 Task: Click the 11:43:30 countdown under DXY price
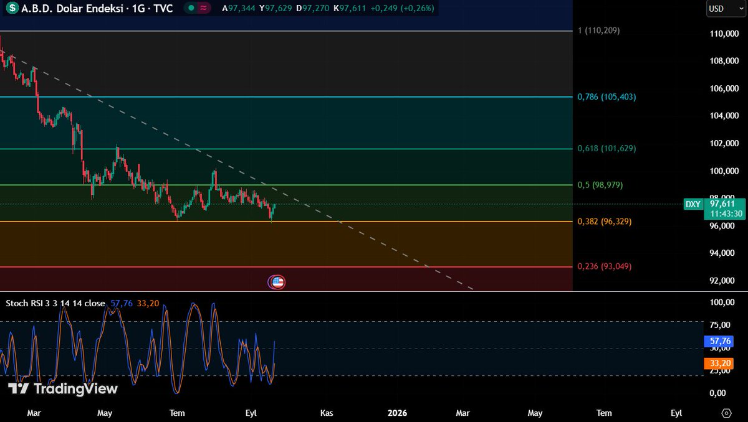coord(726,213)
